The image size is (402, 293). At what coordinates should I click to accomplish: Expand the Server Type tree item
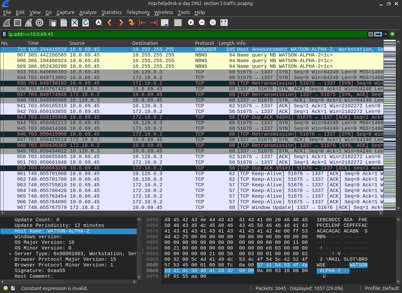tap(11, 253)
